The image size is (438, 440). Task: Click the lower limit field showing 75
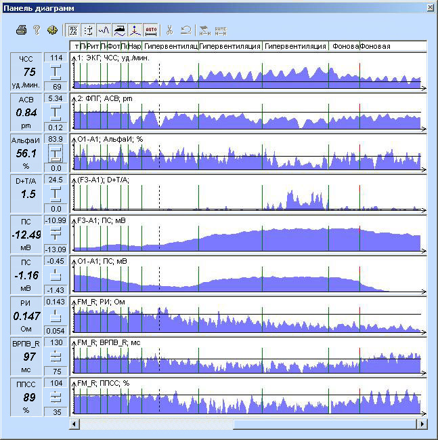click(x=56, y=372)
